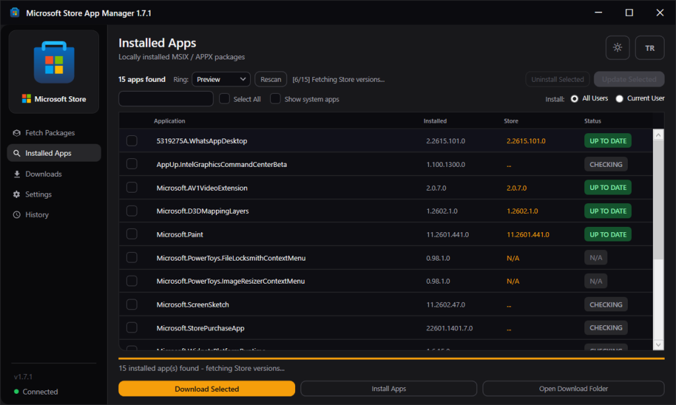Open the Fetch Packages page
The image size is (676, 405).
tap(54, 133)
